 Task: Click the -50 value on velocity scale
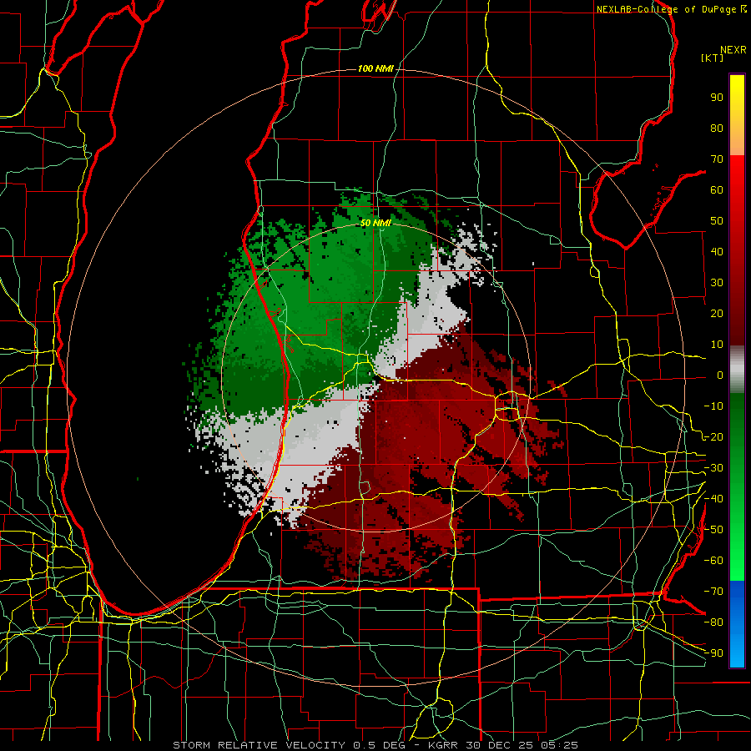coord(713,530)
